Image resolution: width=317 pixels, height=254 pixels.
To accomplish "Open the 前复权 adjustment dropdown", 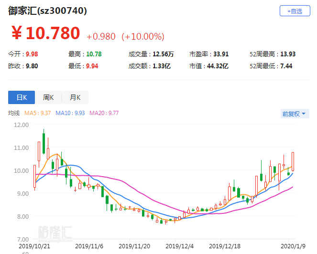I will [x=295, y=114].
